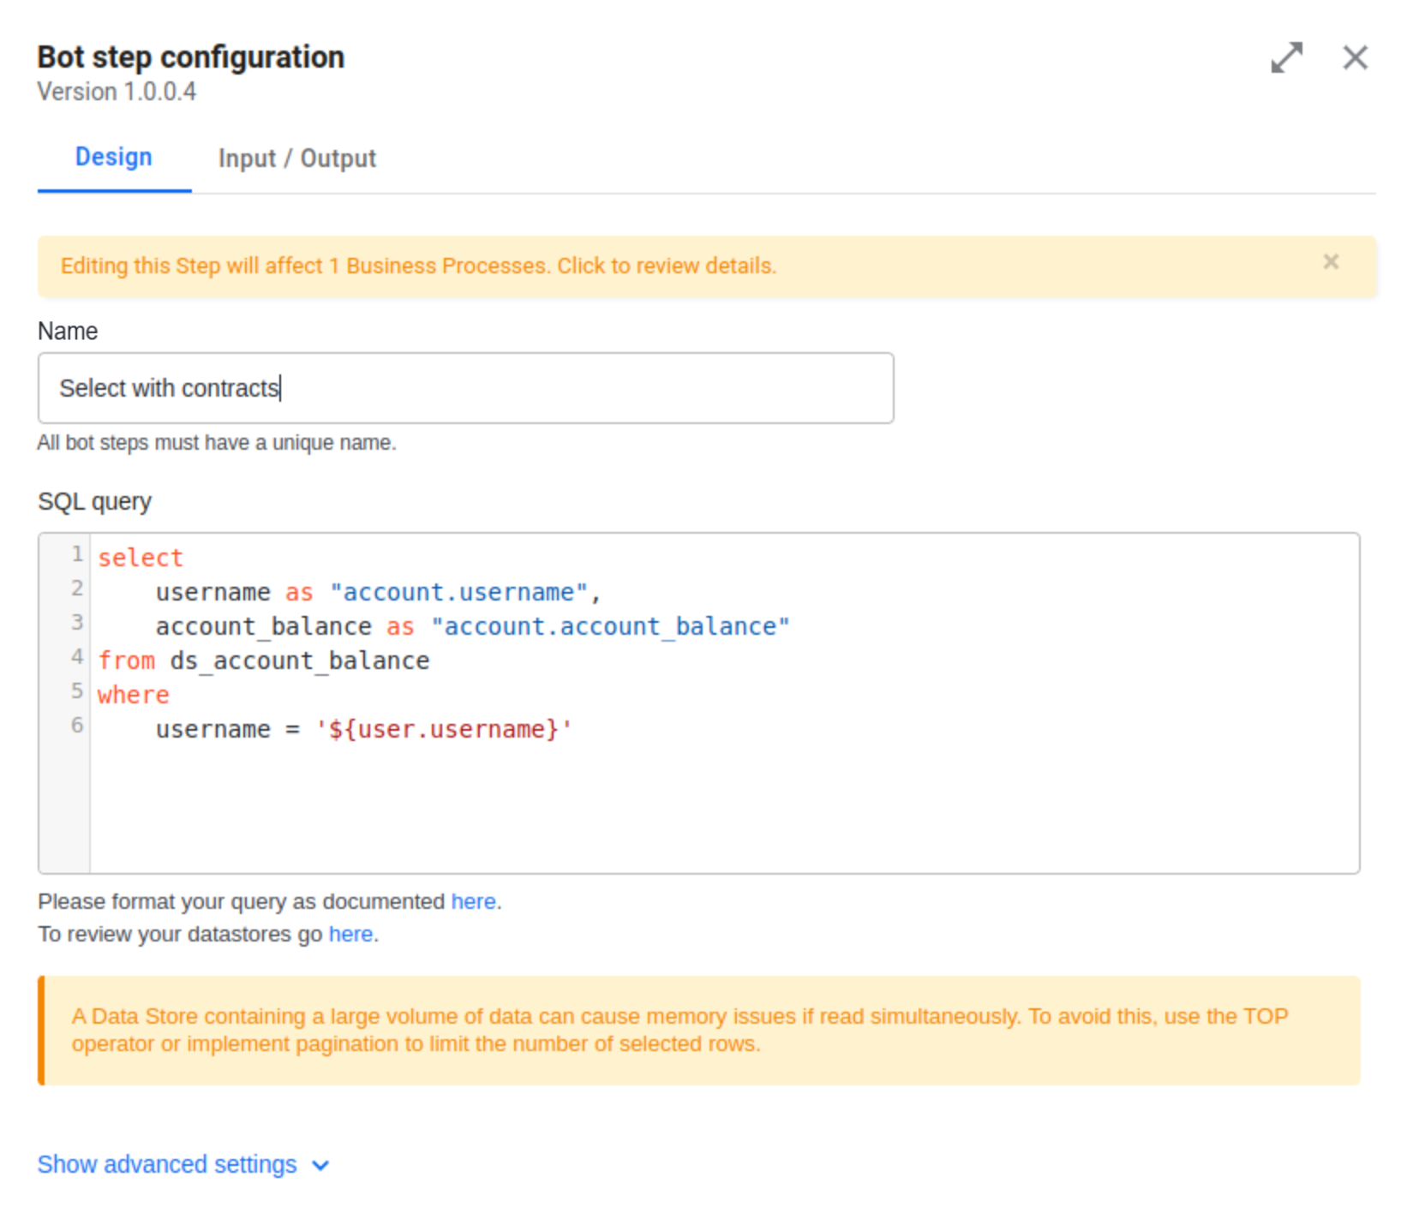This screenshot has height=1231, width=1407.
Task: Edit the Name input field
Action: point(465,388)
